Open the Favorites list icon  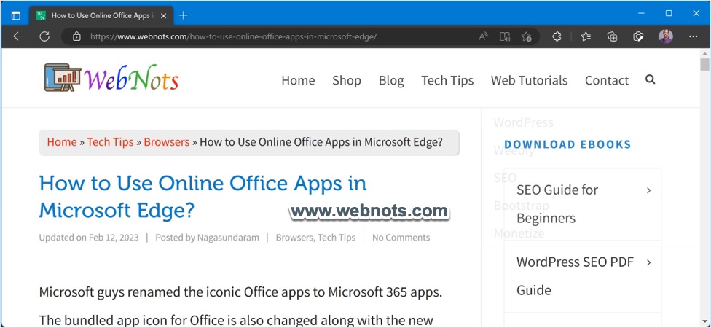586,36
